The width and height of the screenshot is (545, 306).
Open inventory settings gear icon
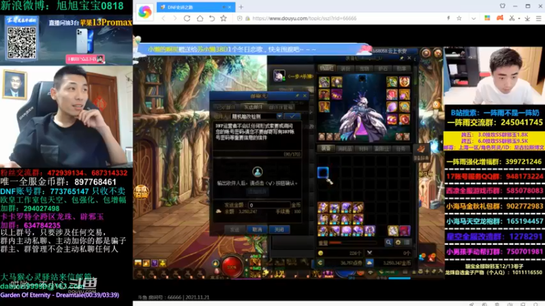pyautogui.click(x=398, y=242)
